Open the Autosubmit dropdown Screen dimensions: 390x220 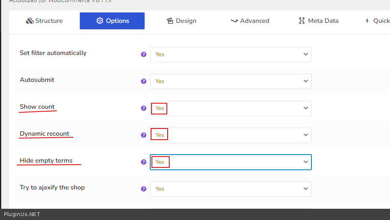[x=230, y=81]
